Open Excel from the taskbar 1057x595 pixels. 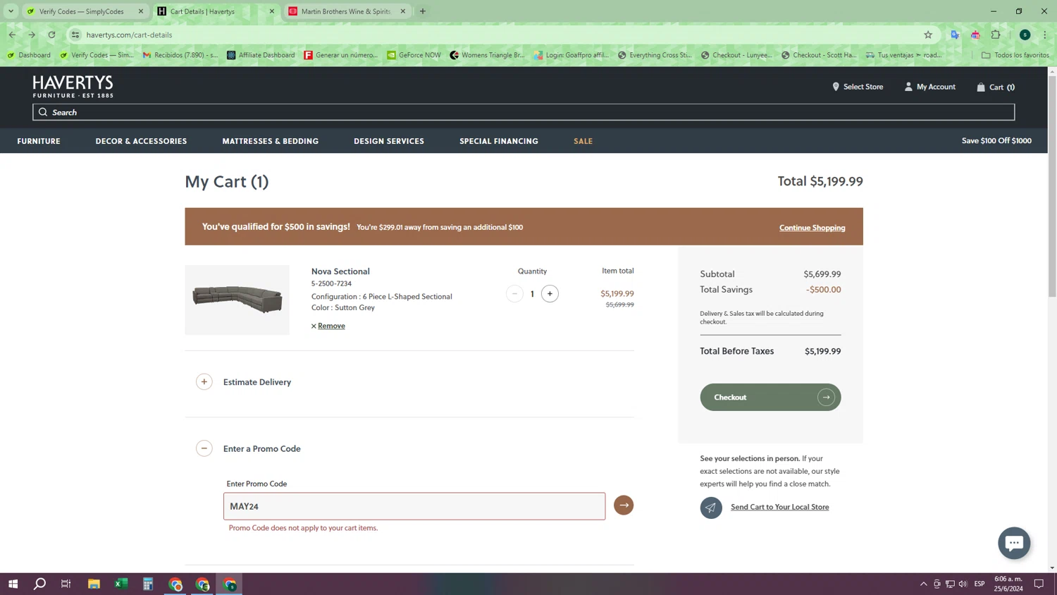tap(121, 584)
